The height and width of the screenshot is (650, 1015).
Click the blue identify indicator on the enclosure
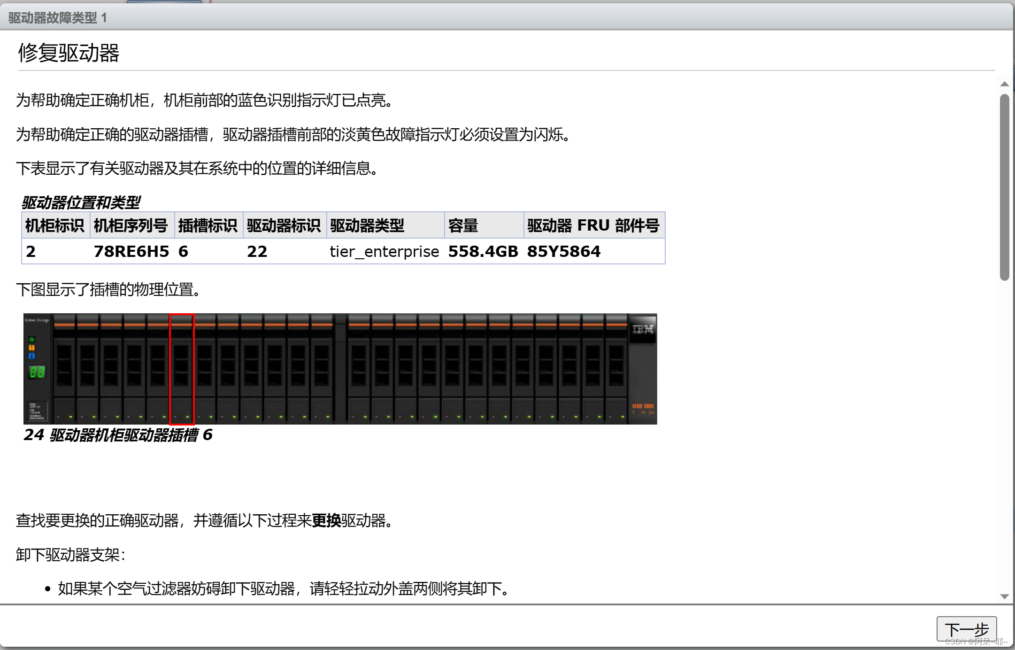point(32,356)
